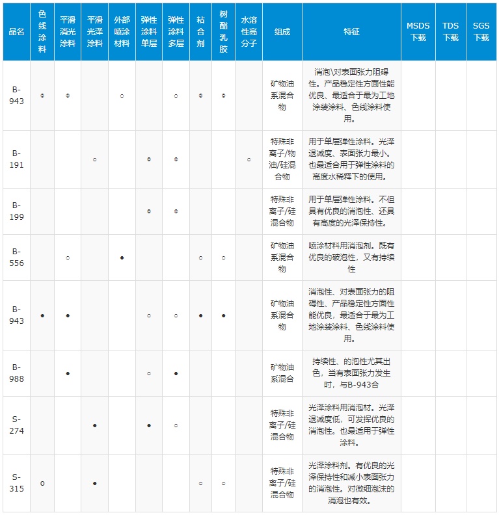Image resolution: width=499 pixels, height=515 pixels.
Task: Click the filled dot for B-556 外部喷涂材料
Action: pos(122,258)
